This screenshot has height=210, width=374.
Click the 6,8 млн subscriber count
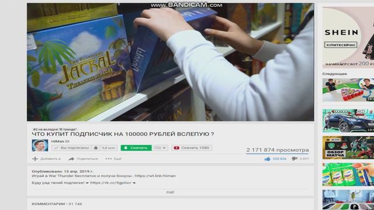tap(109, 148)
